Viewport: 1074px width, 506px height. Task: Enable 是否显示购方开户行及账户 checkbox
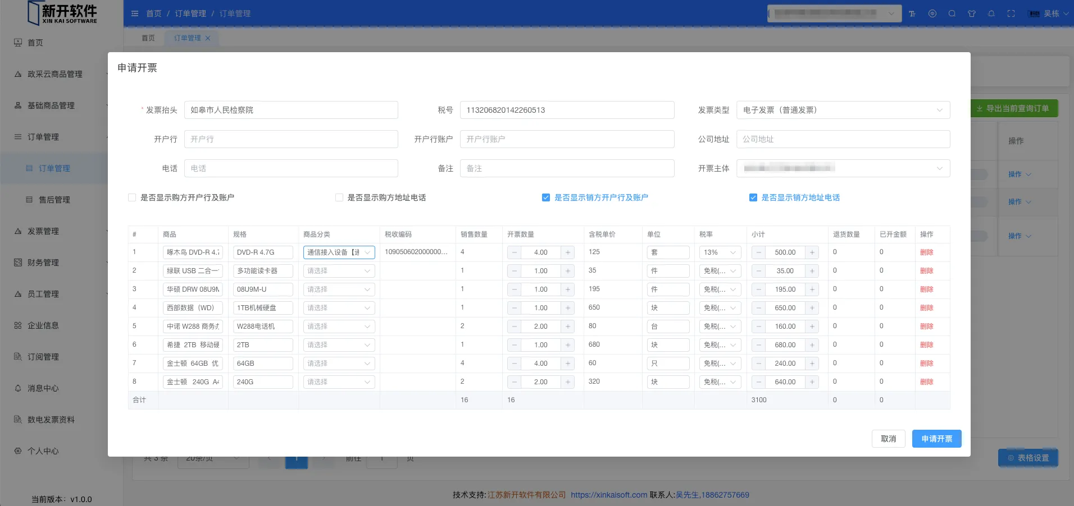(132, 197)
